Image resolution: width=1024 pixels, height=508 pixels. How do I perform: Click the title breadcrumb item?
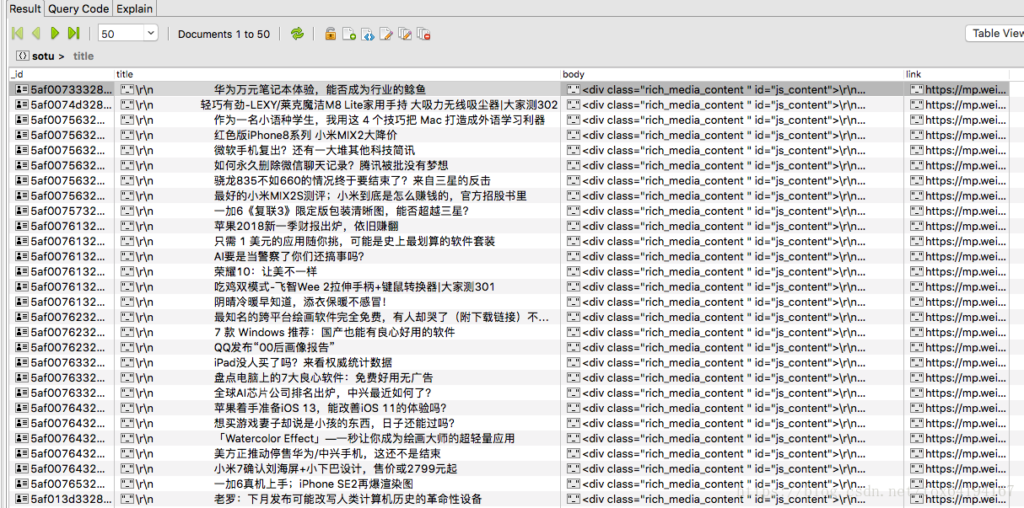coord(84,56)
